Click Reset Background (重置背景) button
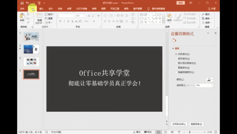Viewport: 237px width, 134px height. coord(196,124)
